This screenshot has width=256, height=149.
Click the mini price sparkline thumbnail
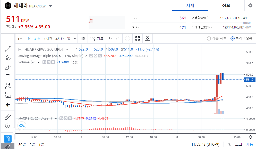(x=106, y=22)
